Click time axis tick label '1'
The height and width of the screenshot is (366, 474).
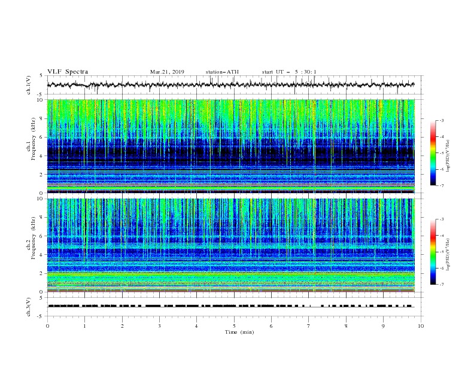[84, 326]
